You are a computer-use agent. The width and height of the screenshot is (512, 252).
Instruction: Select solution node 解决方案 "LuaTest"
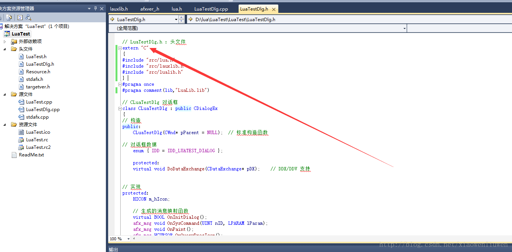pyautogui.click(x=37, y=26)
